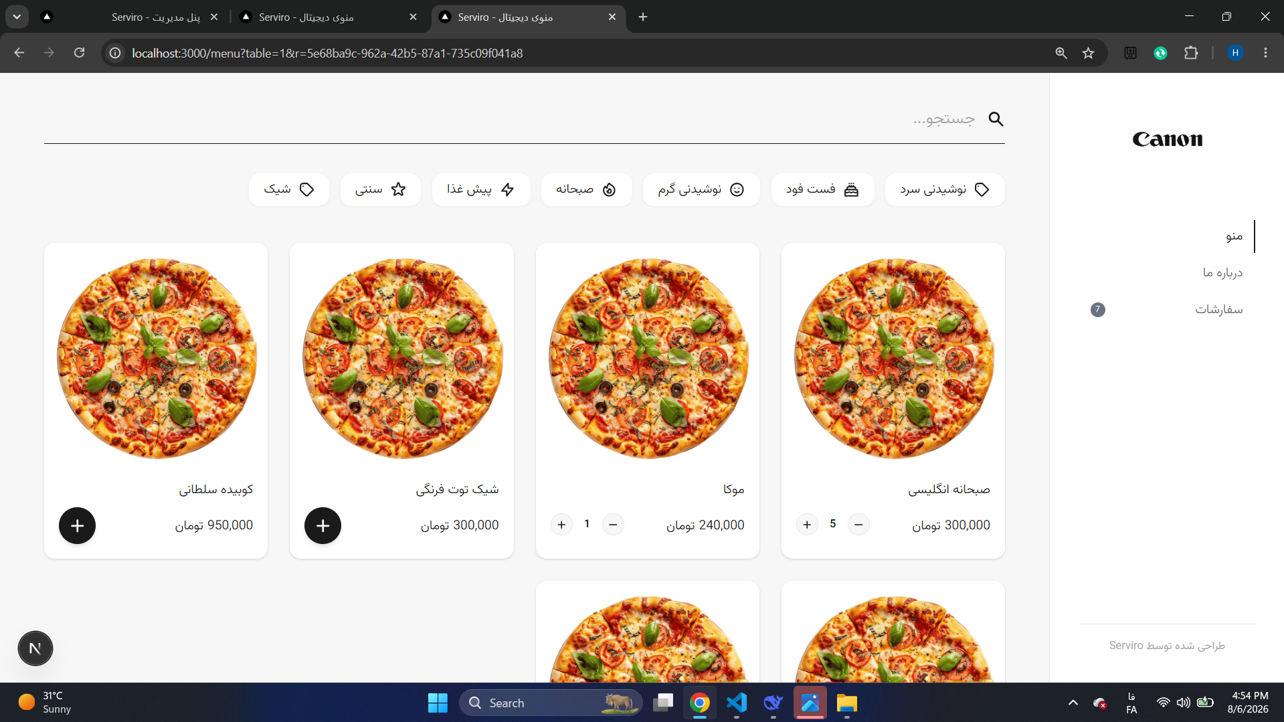This screenshot has height=722, width=1284.
Task: Add شیک توت فرنگی to the order
Action: tap(323, 525)
